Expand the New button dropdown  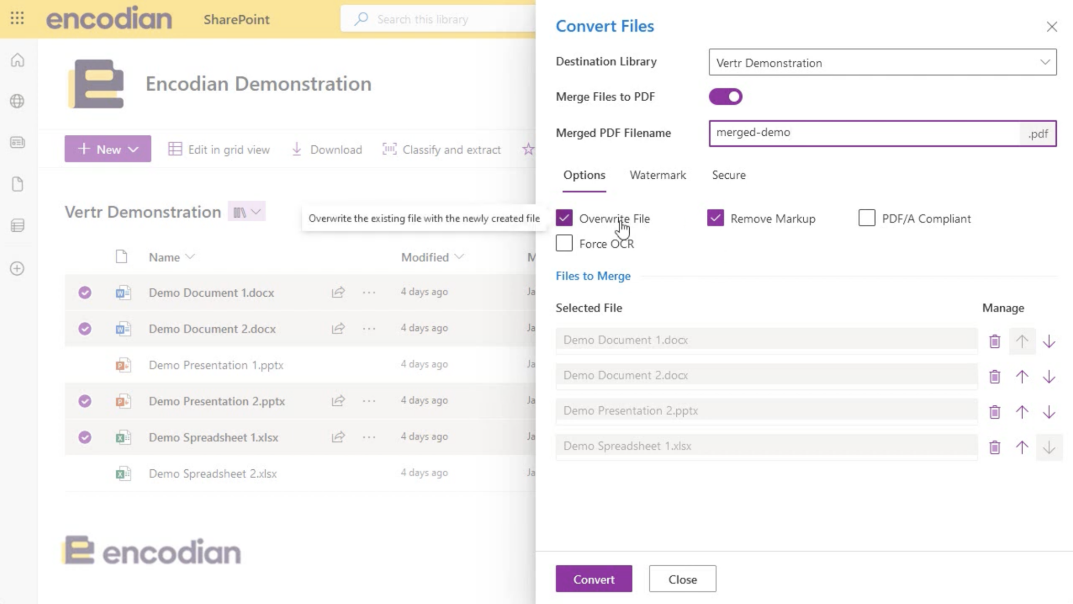pos(108,149)
